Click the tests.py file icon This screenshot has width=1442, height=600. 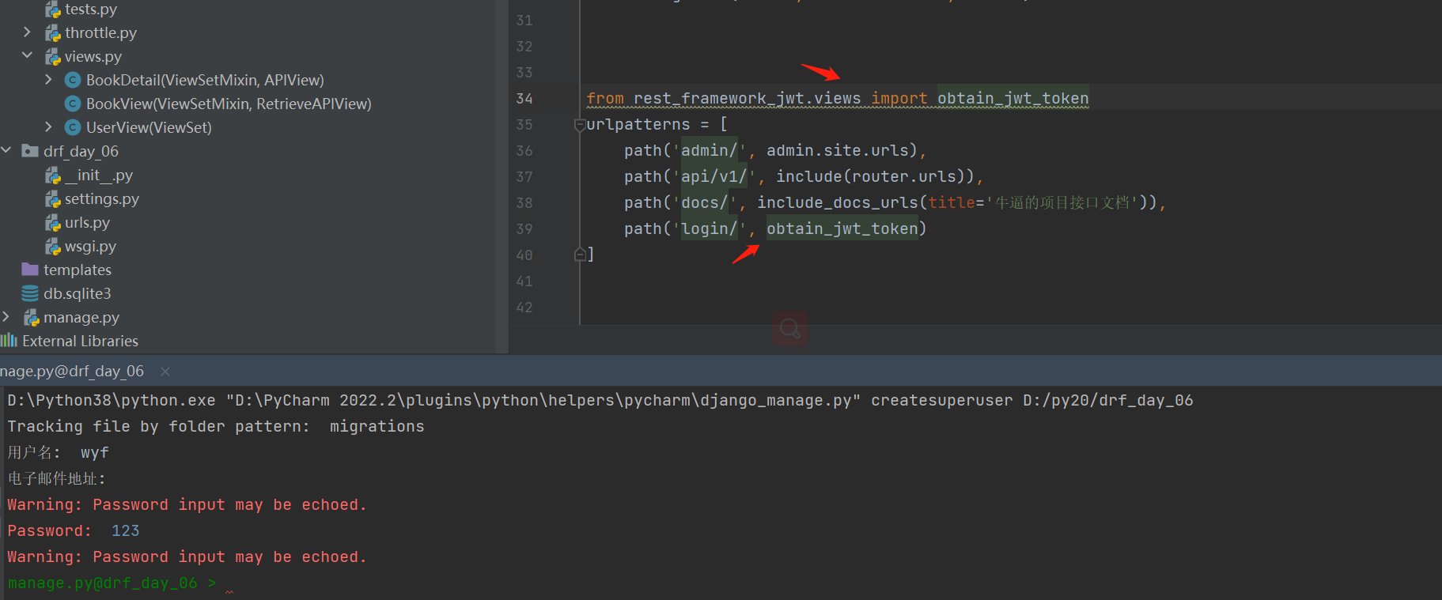[53, 9]
